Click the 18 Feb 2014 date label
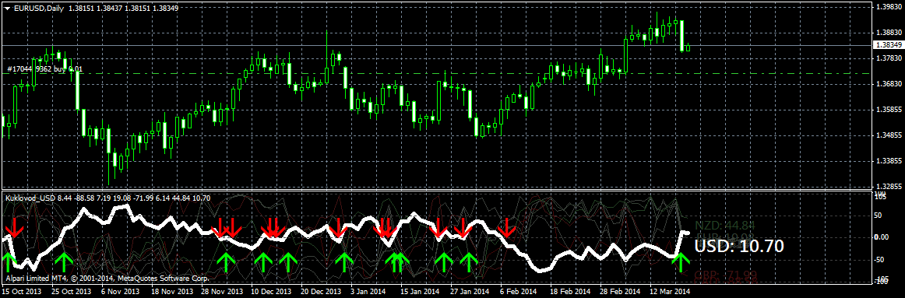 click(569, 292)
